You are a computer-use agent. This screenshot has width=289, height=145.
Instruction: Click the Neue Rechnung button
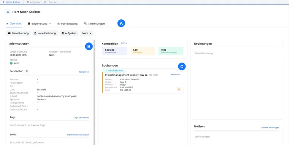coord(45,33)
